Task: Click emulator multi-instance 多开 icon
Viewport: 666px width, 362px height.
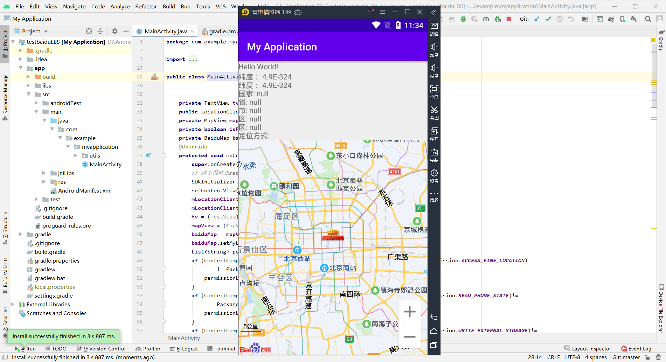Action: [x=434, y=134]
